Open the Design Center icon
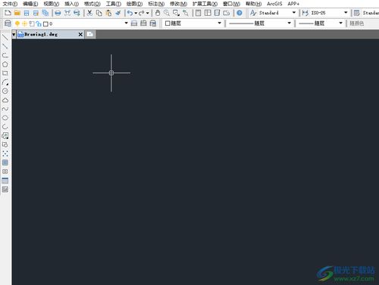379x285 pixels. pyautogui.click(x=208, y=13)
